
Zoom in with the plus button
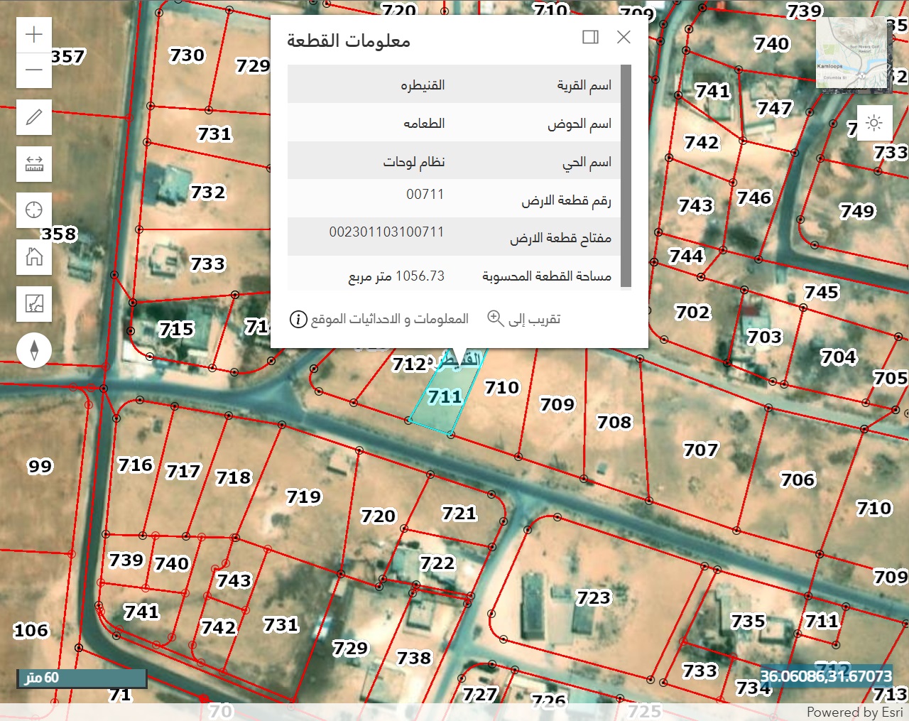point(34,35)
